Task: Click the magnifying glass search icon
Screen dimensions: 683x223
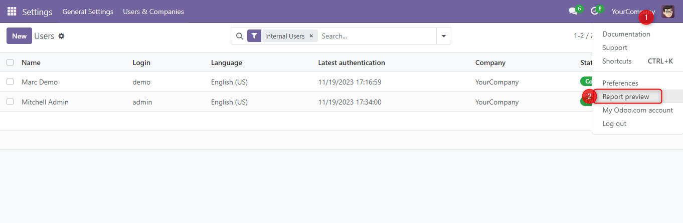Action: click(239, 36)
